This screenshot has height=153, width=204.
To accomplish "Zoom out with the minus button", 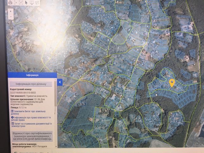I will (x=11, y=17).
